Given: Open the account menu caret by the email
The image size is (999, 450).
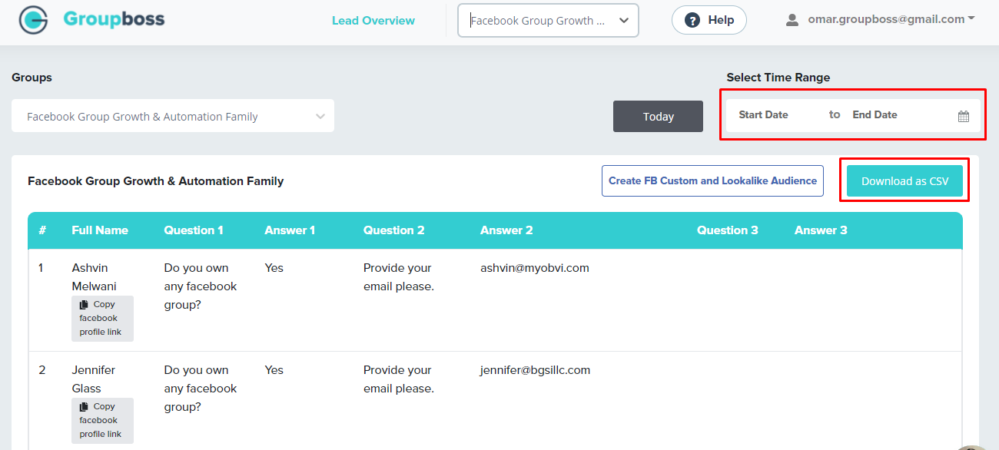Looking at the screenshot, I should click(971, 18).
